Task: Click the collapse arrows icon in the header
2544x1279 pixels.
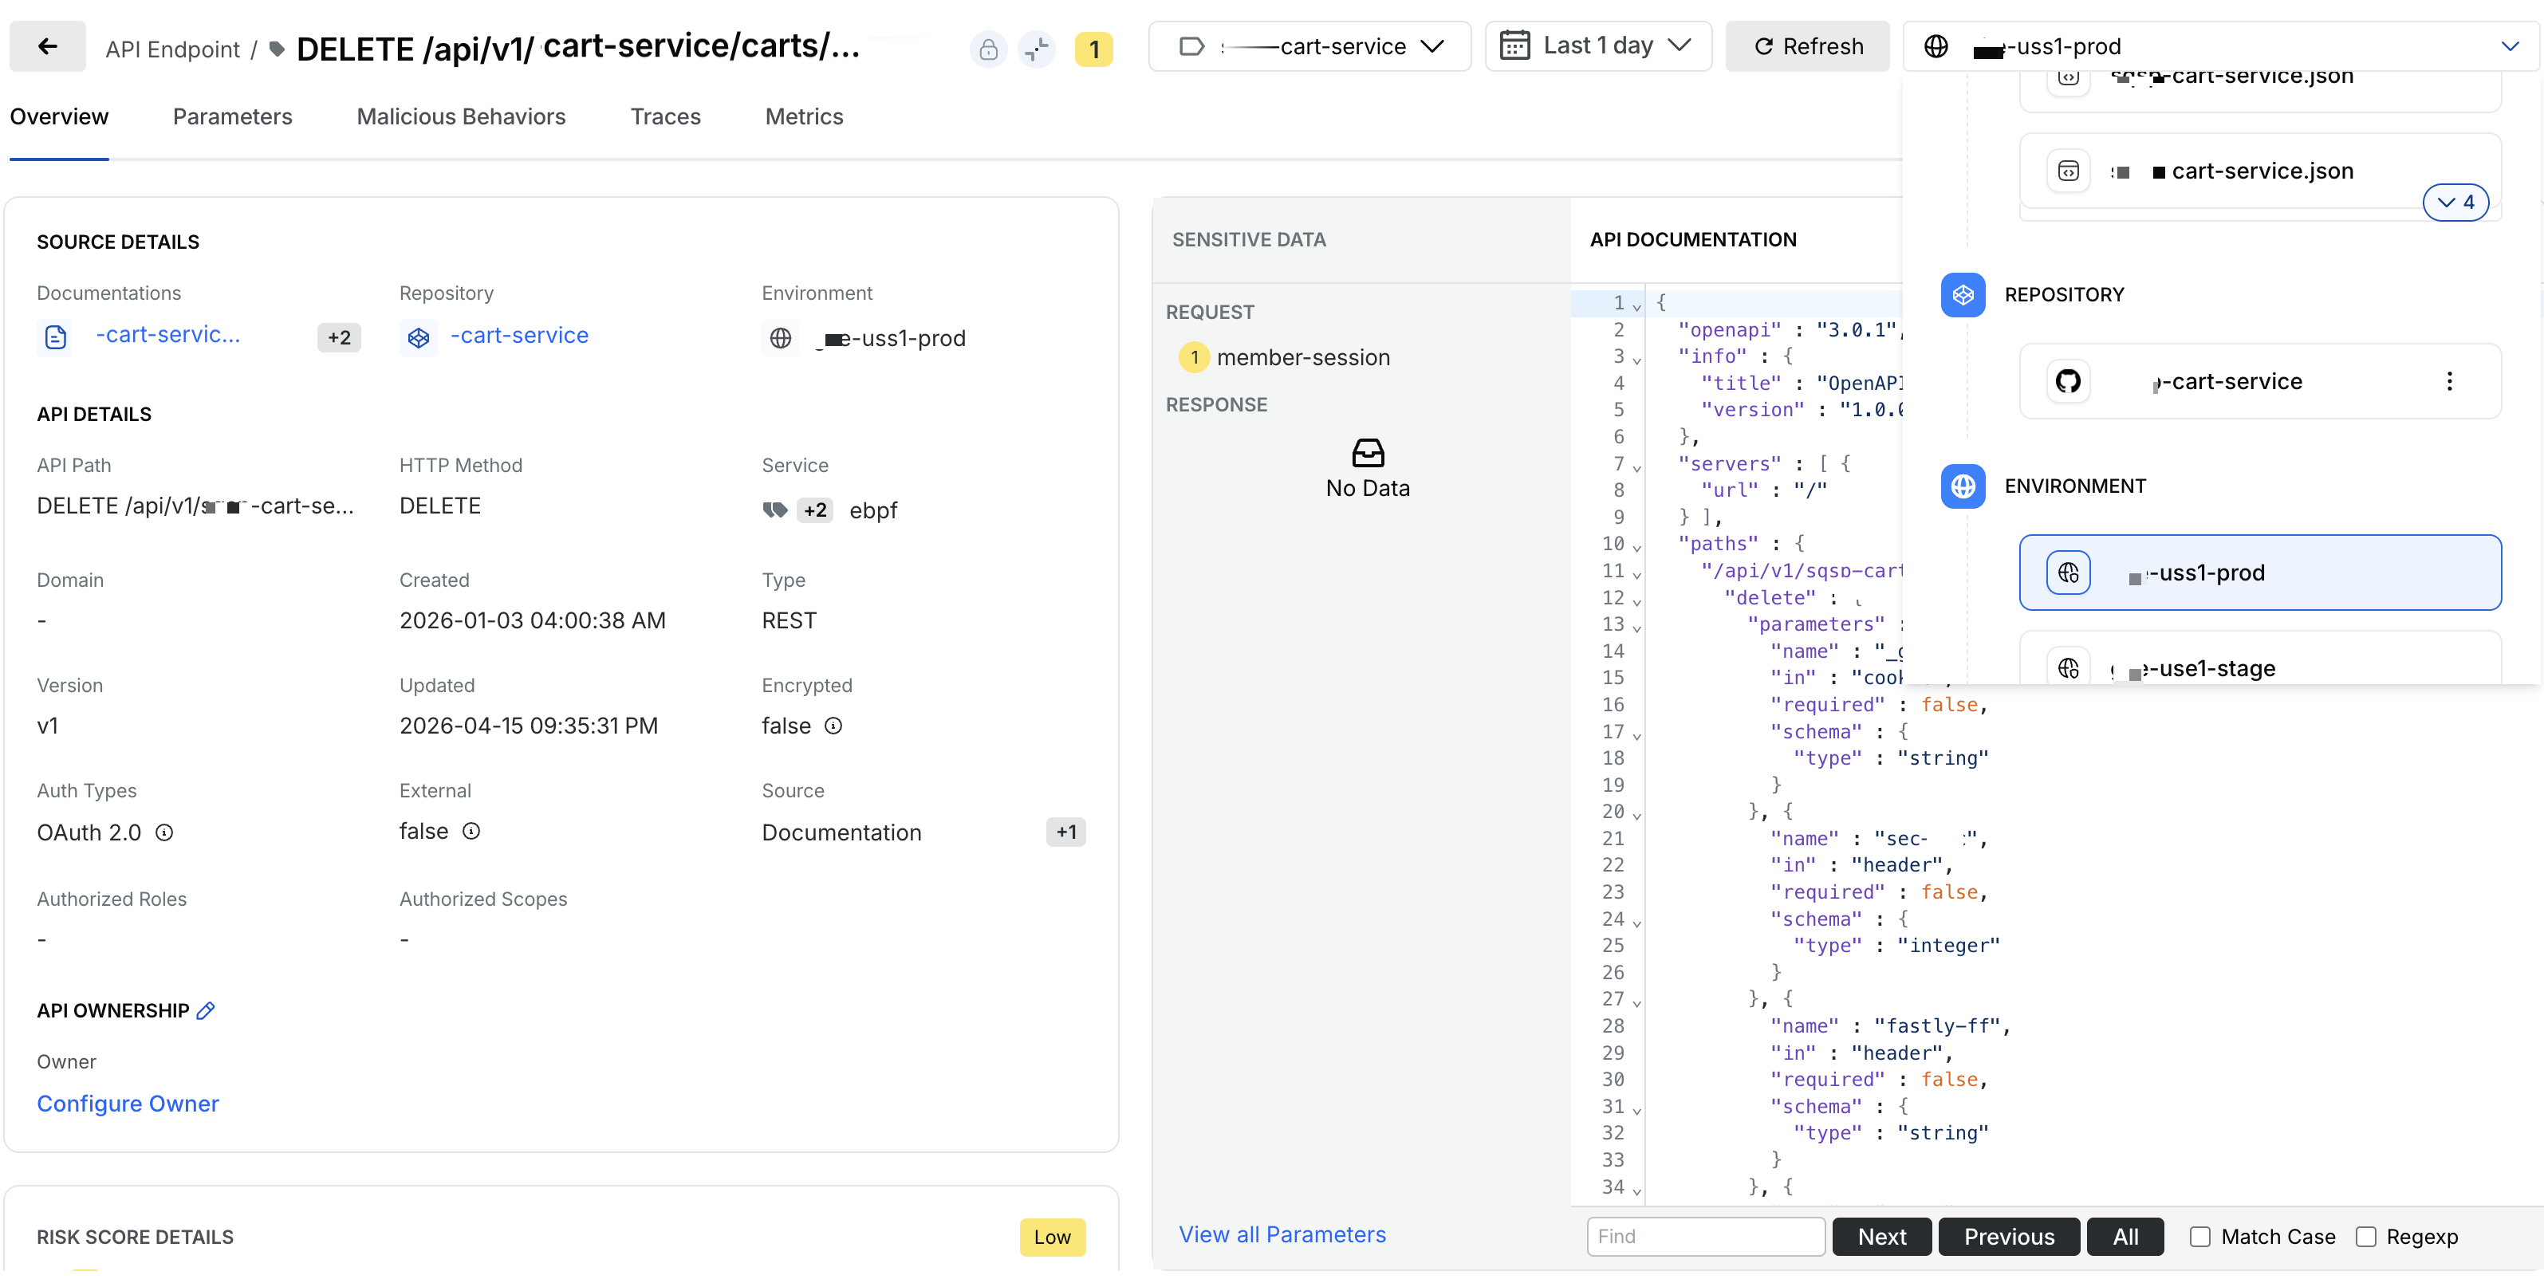Action: pyautogui.click(x=1036, y=49)
